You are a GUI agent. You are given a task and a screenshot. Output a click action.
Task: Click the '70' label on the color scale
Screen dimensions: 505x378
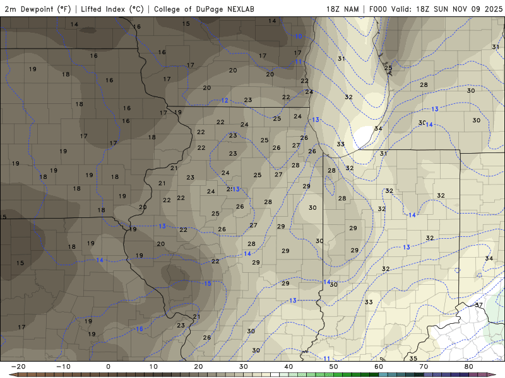tap(424, 367)
